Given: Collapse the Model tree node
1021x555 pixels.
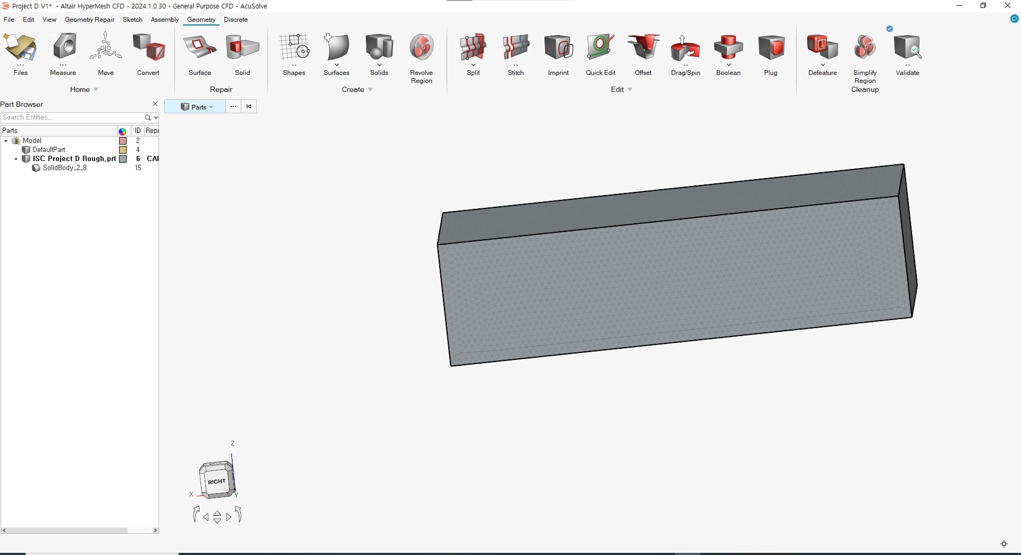Looking at the screenshot, I should 6,141.
